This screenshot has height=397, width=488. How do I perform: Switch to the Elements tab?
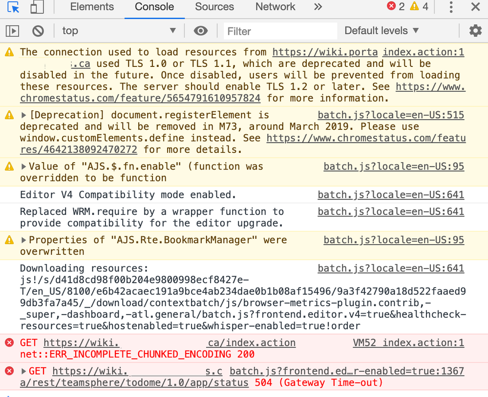coord(91,7)
